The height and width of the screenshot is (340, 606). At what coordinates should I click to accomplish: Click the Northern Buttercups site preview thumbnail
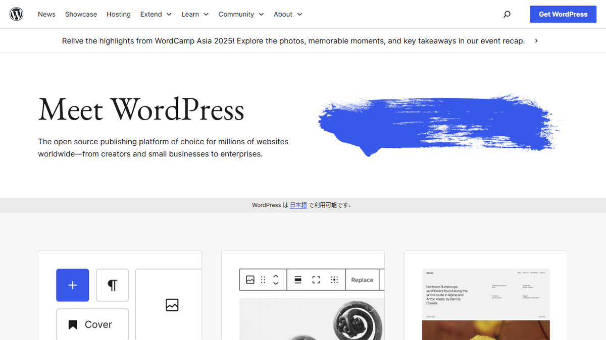(486, 304)
